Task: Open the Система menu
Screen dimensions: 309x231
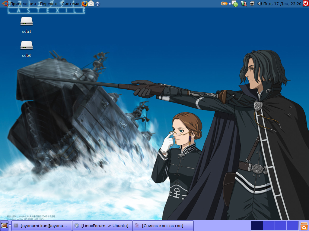Action: pyautogui.click(x=71, y=4)
